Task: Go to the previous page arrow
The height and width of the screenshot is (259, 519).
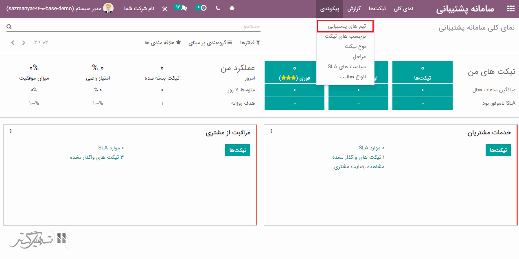Action: 24,43
